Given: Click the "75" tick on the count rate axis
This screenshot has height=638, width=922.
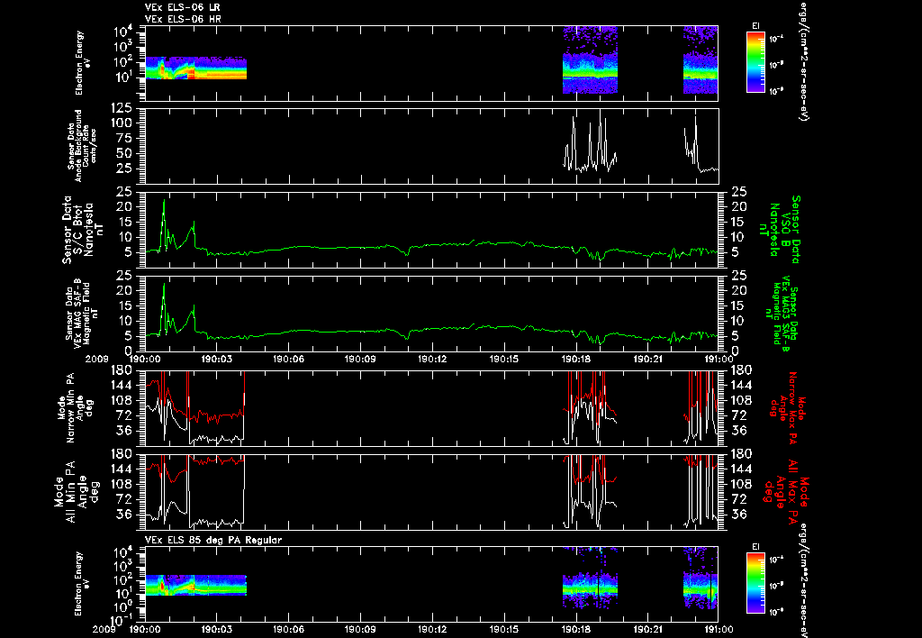Looking at the screenshot, I should click(x=123, y=138).
